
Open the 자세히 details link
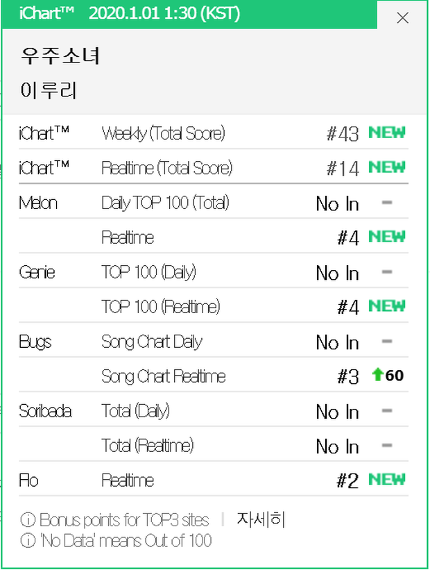261,519
